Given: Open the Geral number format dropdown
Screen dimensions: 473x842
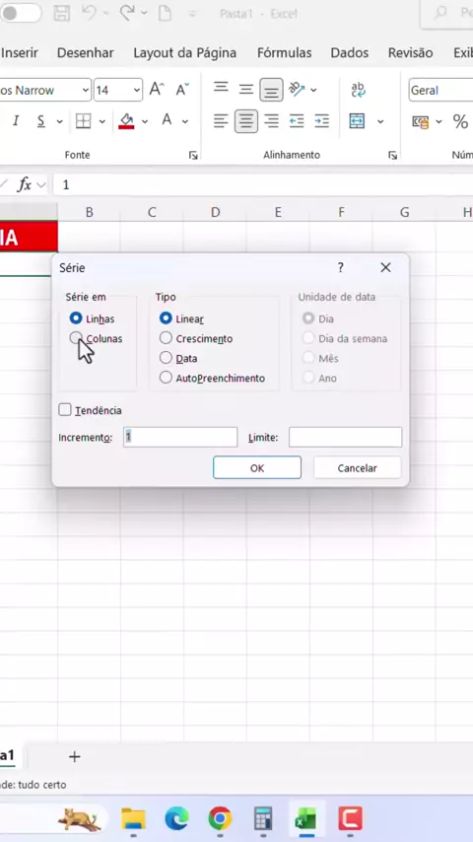Looking at the screenshot, I should click(x=440, y=91).
